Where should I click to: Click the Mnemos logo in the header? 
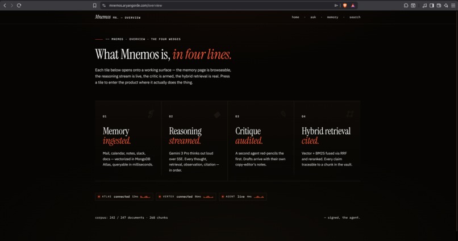click(x=103, y=17)
